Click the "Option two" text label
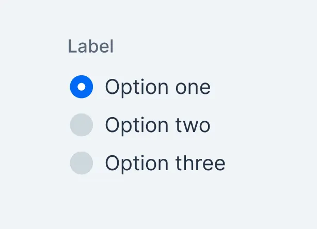The image size is (317, 229). click(157, 125)
